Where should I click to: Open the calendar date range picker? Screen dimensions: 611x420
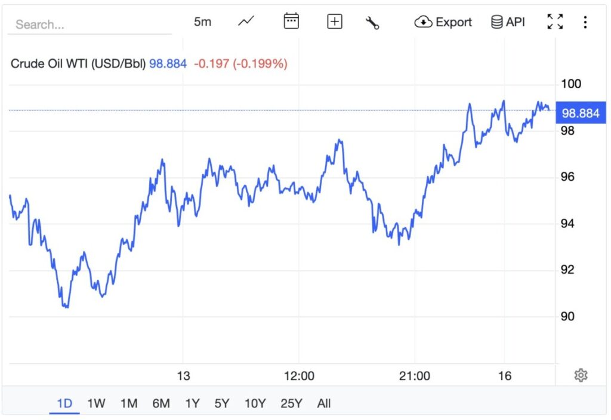click(x=291, y=22)
